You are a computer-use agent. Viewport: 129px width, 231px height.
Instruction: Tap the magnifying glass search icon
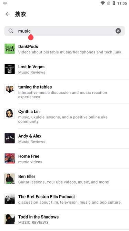coord(11,31)
